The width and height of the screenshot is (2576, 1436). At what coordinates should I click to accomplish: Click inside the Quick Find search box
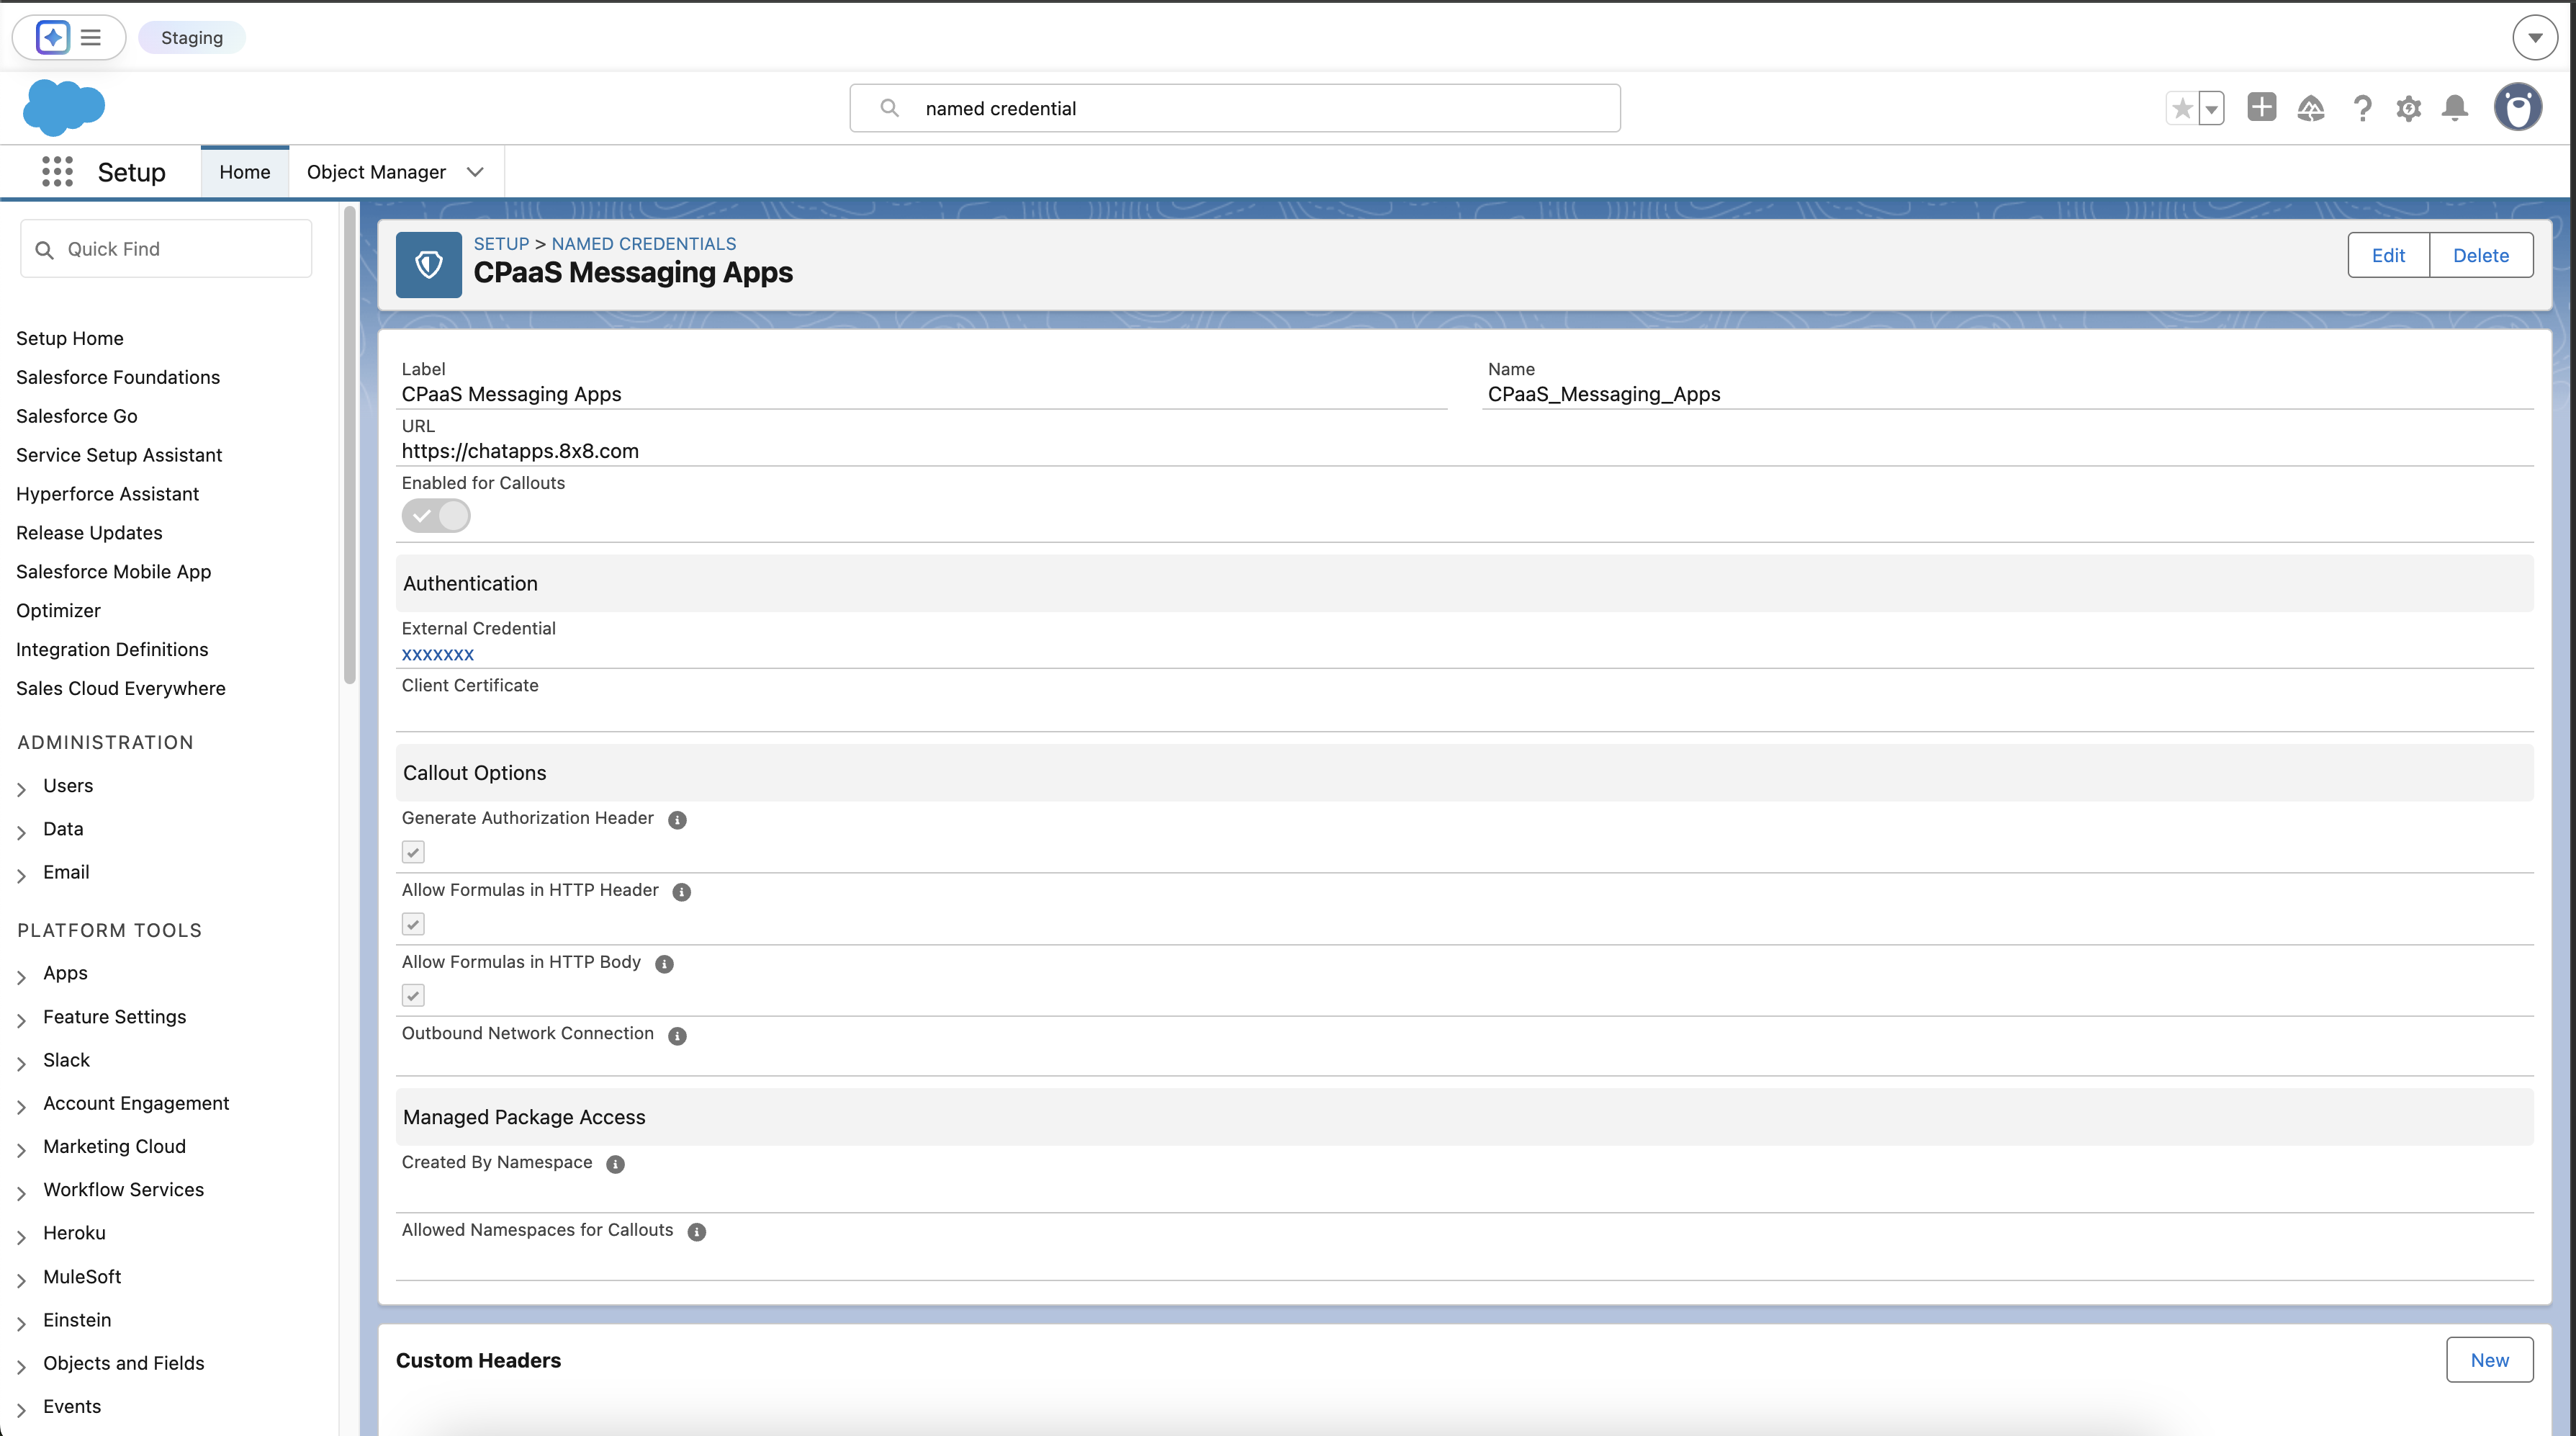[x=165, y=248]
